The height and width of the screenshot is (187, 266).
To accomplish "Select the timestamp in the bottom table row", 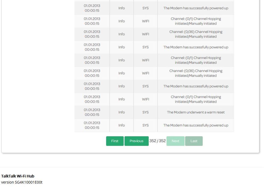I will coord(92,125).
